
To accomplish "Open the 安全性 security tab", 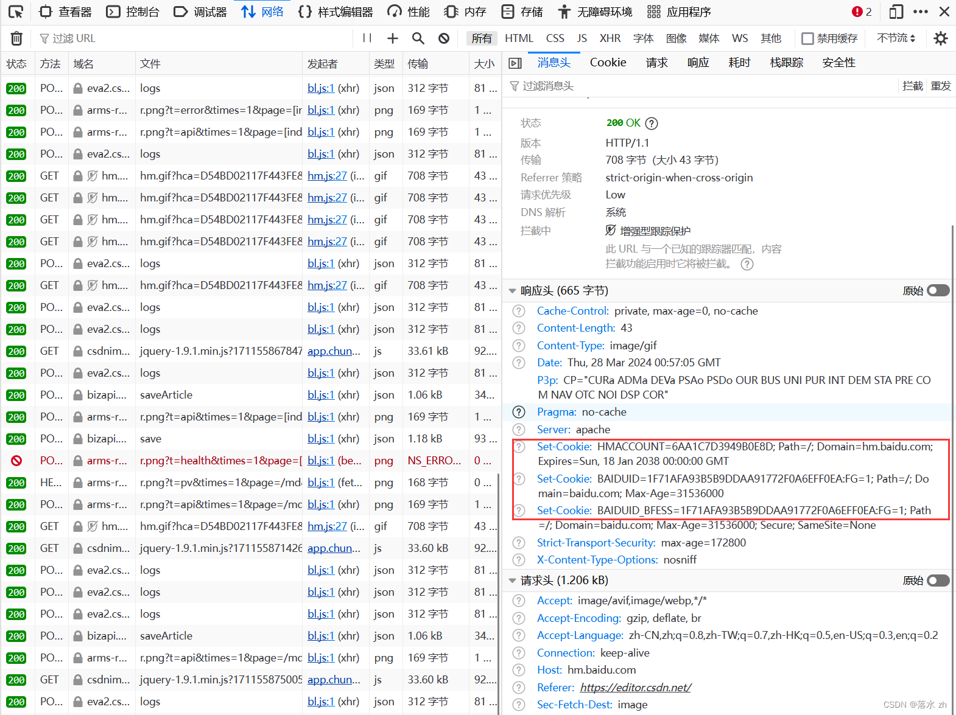I will pos(839,63).
